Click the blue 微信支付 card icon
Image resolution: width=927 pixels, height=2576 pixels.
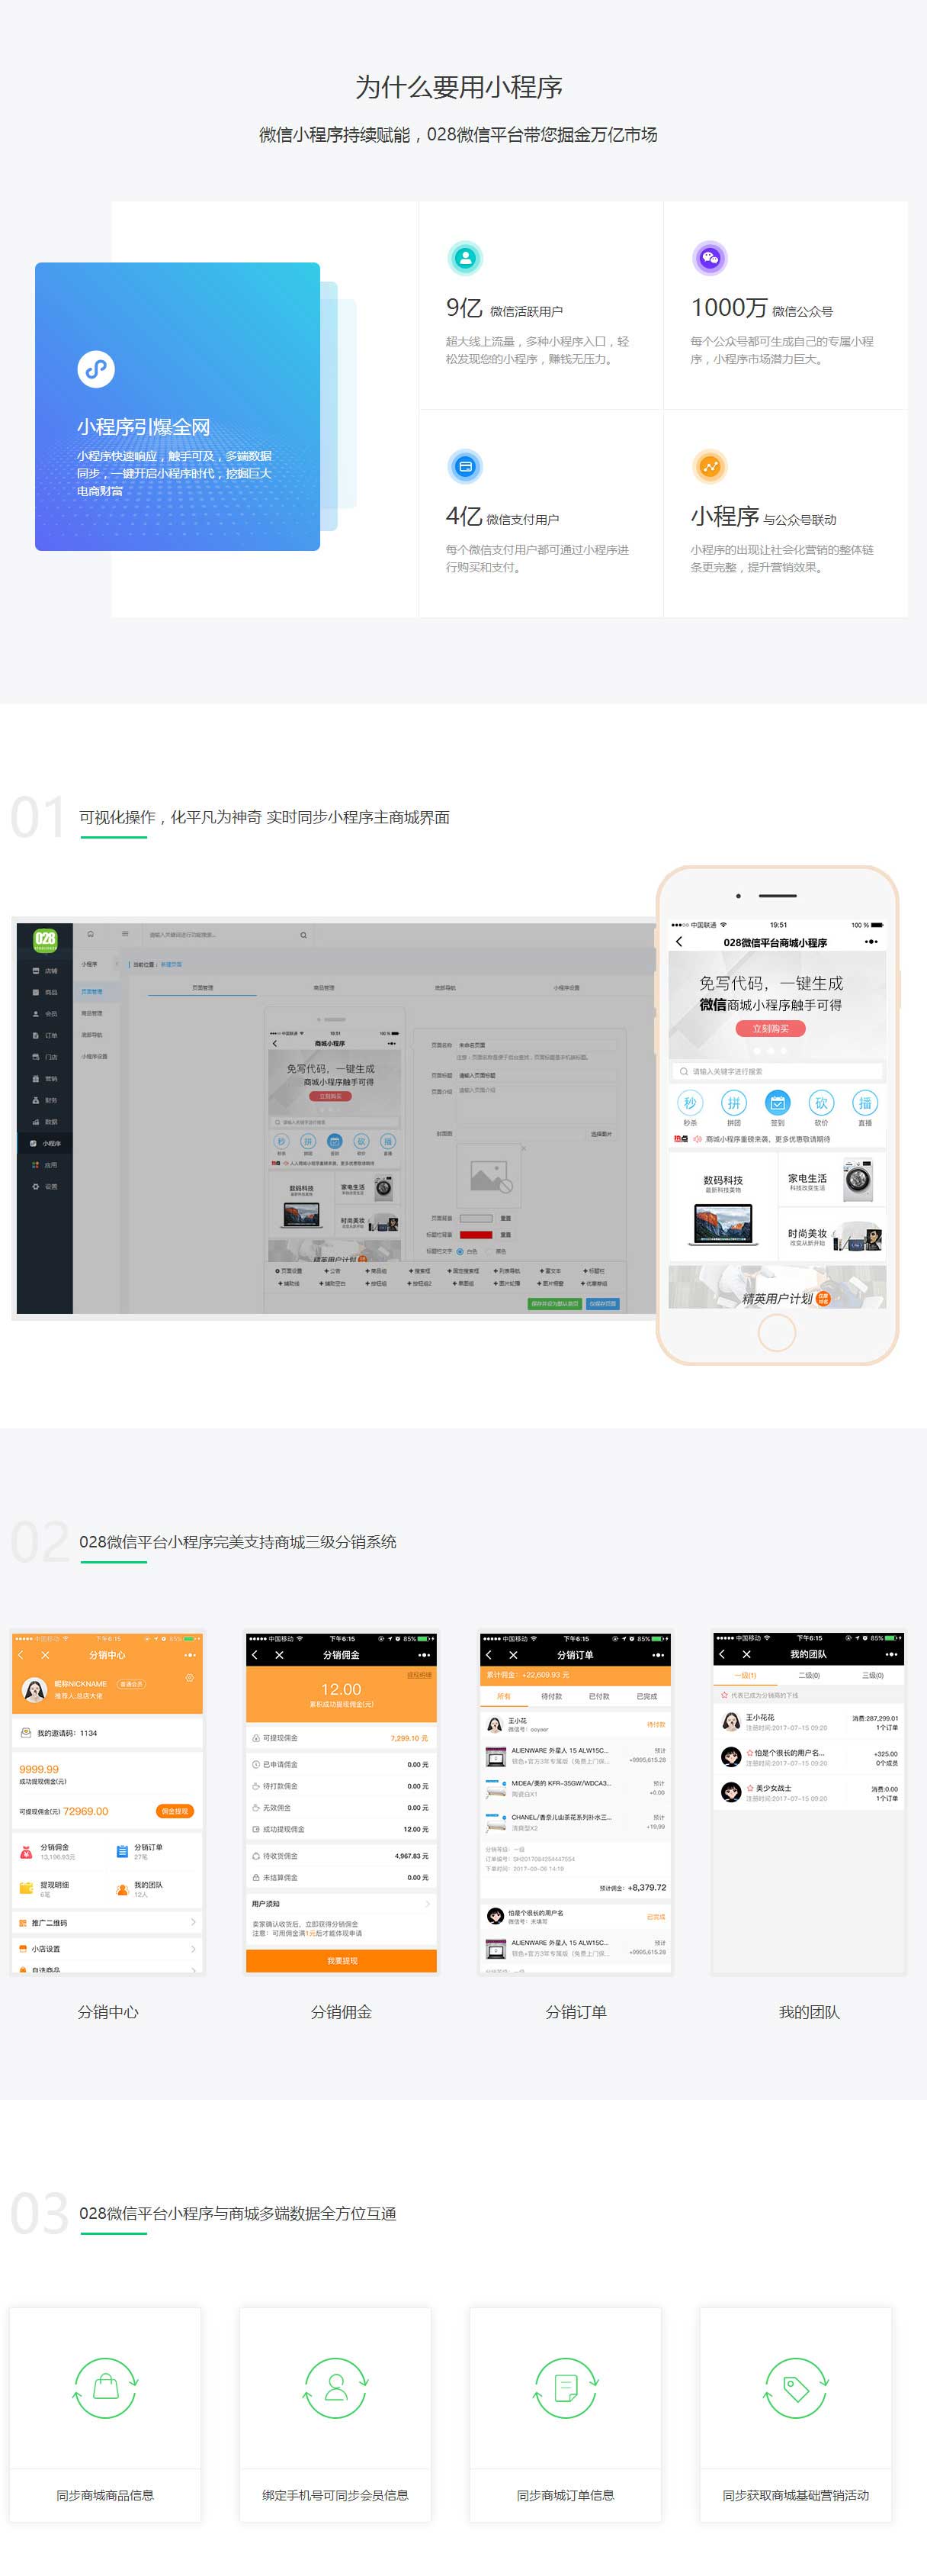464,466
